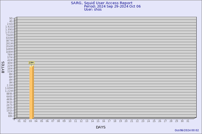The height and width of the screenshot is (134, 202).
Task: Click day 31 on the x-axis
Action: click(x=188, y=121)
